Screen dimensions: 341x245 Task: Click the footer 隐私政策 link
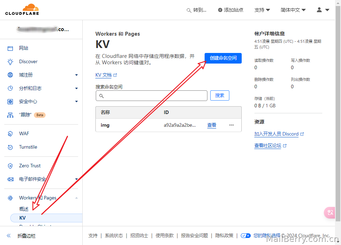click(224, 236)
